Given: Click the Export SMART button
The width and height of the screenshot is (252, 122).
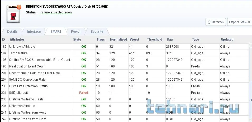Looking at the screenshot, I should pos(240,22).
